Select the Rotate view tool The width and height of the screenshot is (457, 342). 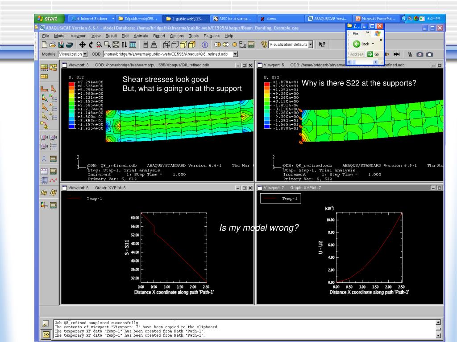pyautogui.click(x=91, y=45)
